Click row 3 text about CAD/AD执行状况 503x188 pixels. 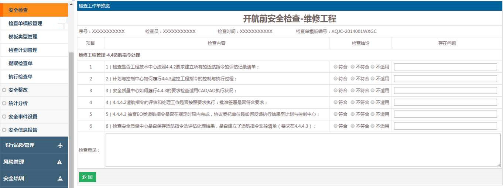tap(171, 90)
